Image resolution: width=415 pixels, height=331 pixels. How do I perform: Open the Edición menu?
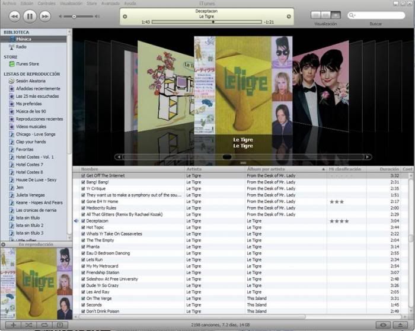coord(27,4)
